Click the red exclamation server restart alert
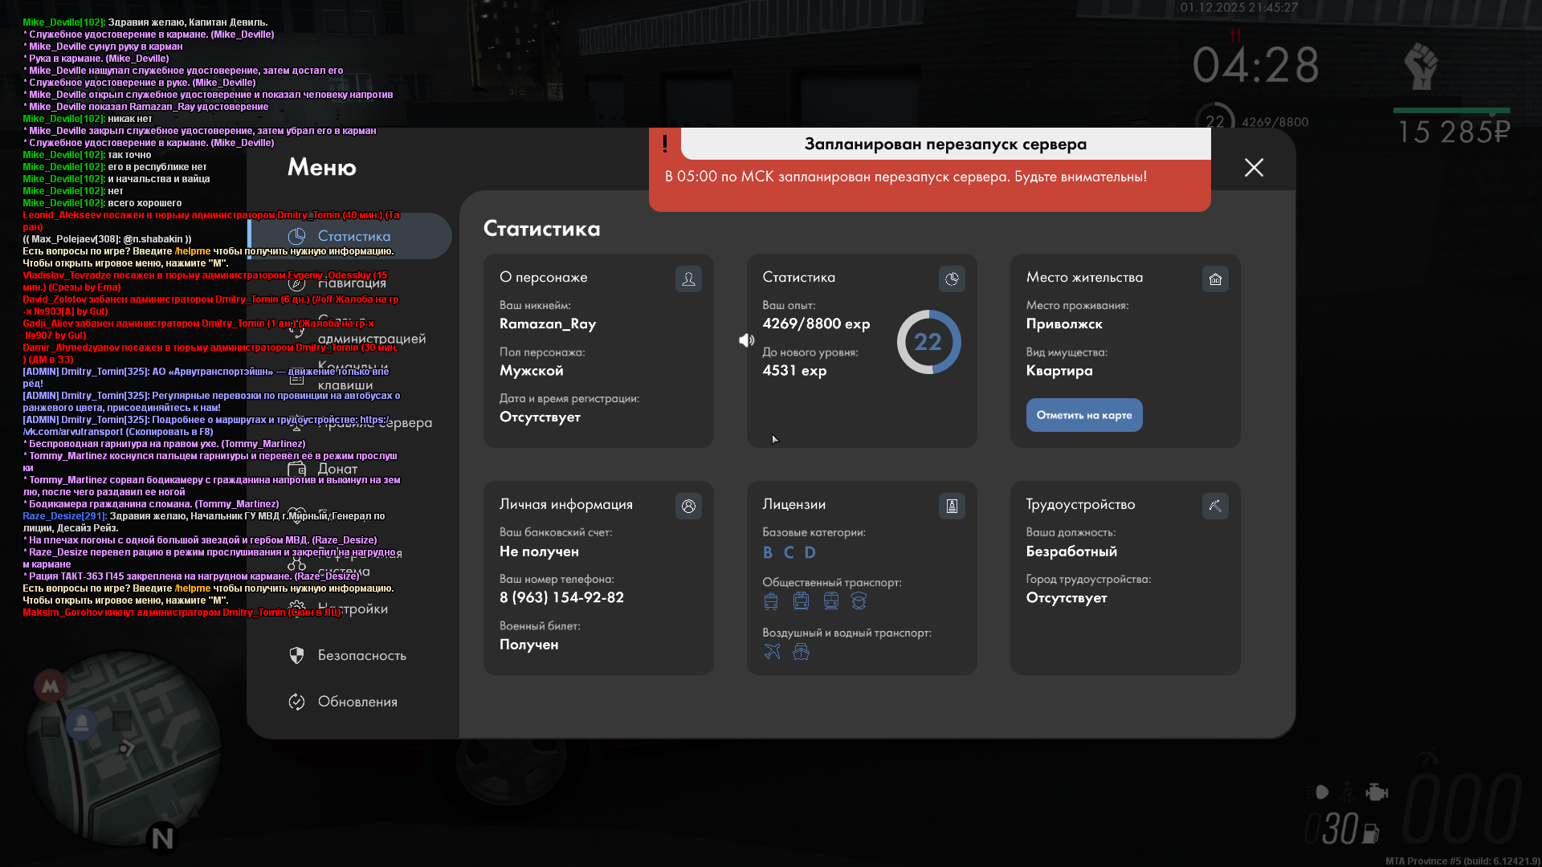The width and height of the screenshot is (1542, 867). 665,144
